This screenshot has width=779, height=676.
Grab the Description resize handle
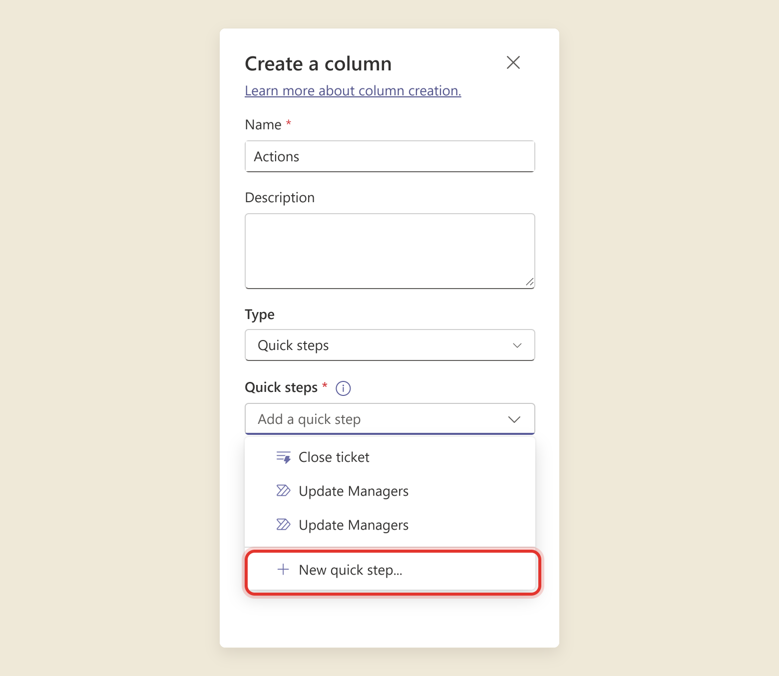[530, 282]
